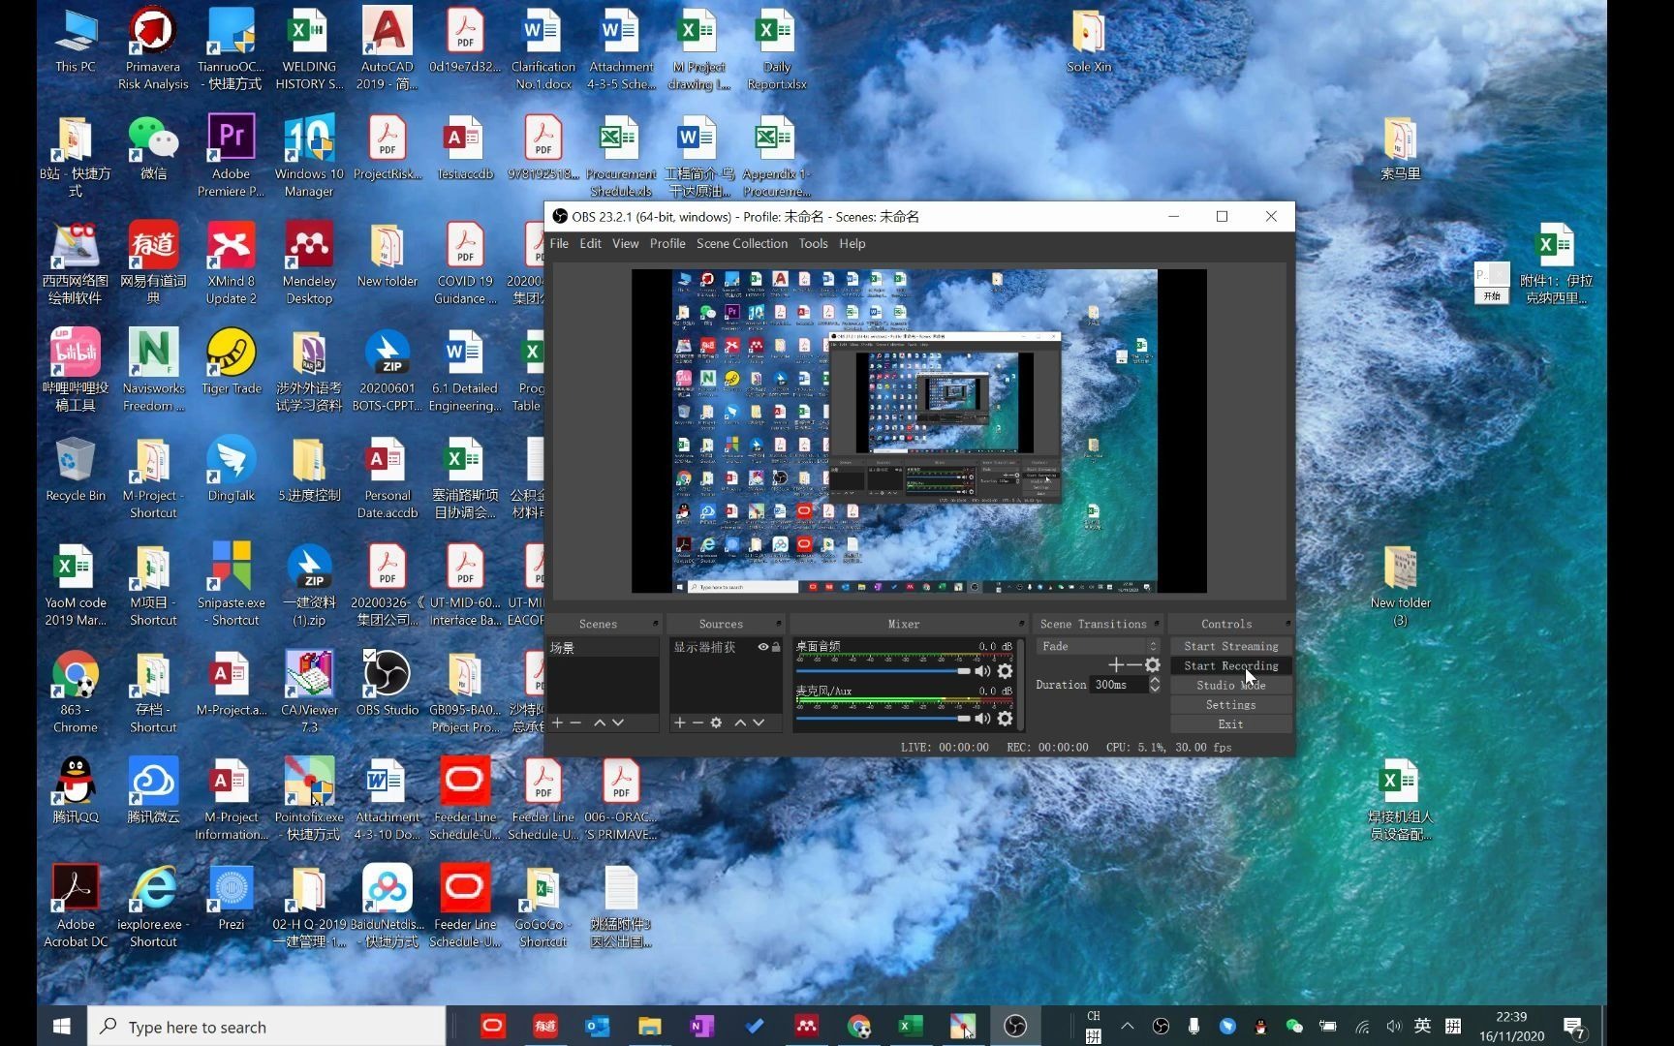
Task: Adjust 麦克风/Aux volume slider
Action: (883, 719)
